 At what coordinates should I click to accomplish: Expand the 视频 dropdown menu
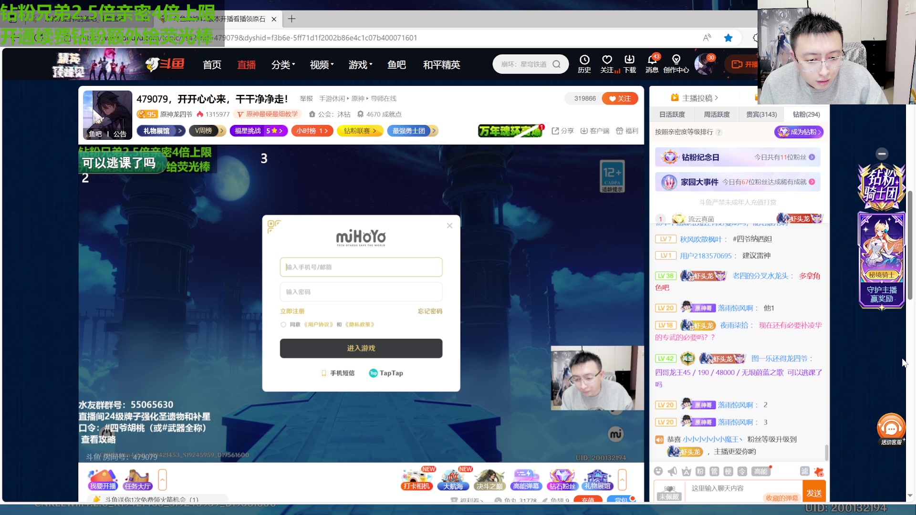click(x=321, y=65)
